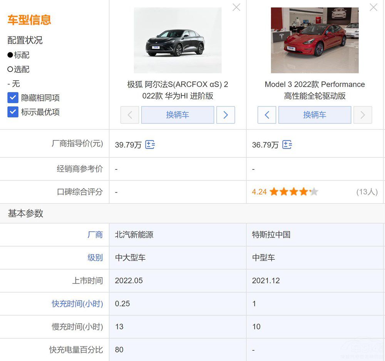Click the right arrow under the Model 3
Image resolution: width=385 pixels, height=361 pixels.
click(363, 115)
